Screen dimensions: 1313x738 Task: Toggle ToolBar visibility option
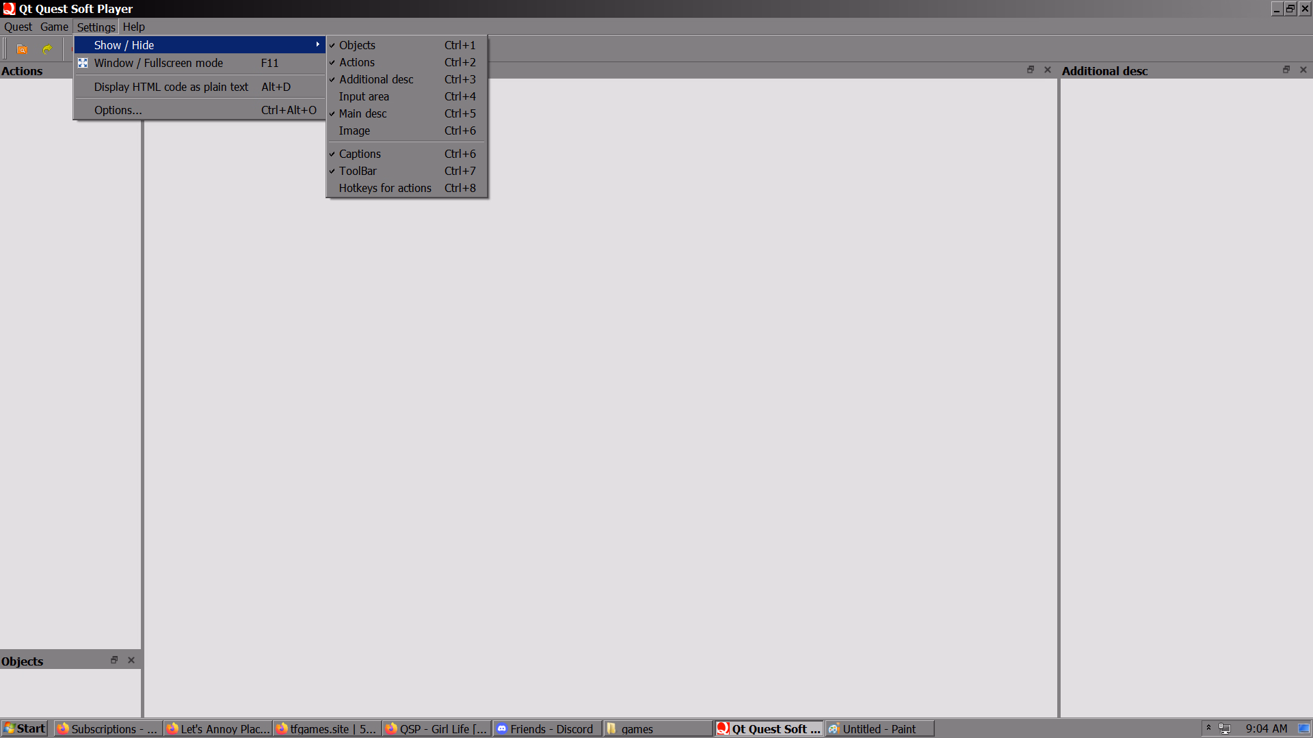point(358,171)
